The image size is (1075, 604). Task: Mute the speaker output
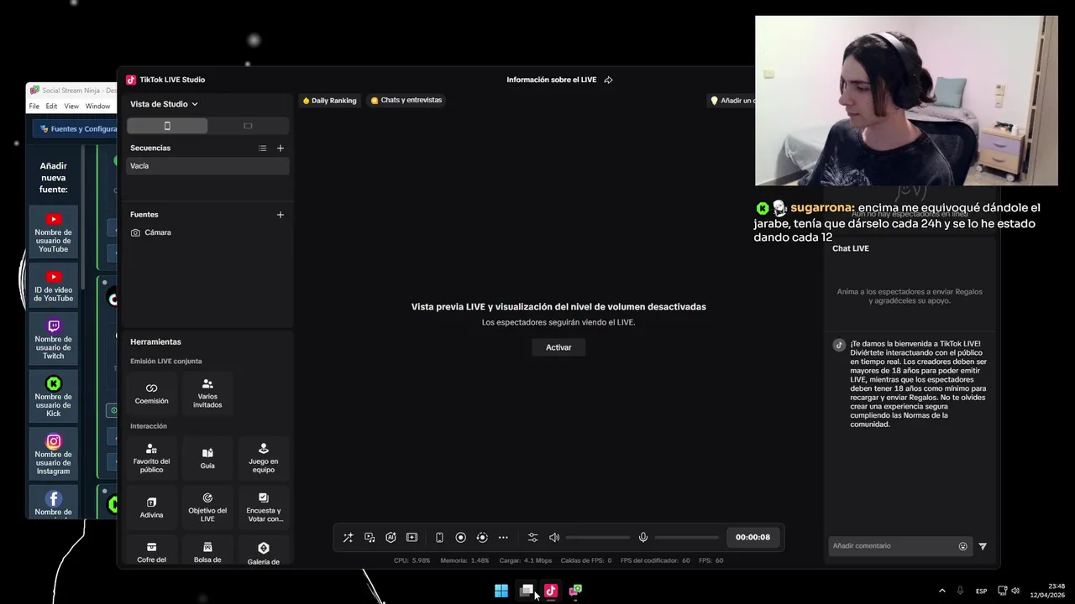[x=554, y=538]
